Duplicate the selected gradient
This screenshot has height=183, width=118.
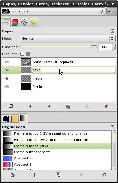[59, 175]
